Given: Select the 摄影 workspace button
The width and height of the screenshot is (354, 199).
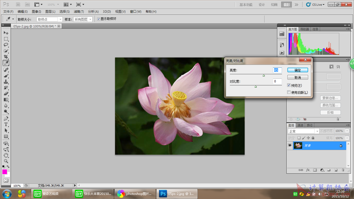Looking at the screenshot, I should [287, 5].
